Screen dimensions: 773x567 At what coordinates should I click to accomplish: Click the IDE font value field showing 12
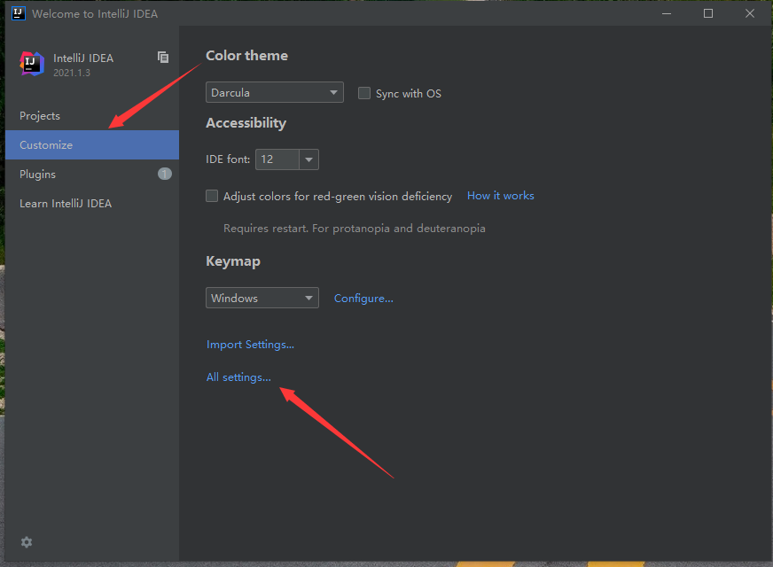(277, 159)
